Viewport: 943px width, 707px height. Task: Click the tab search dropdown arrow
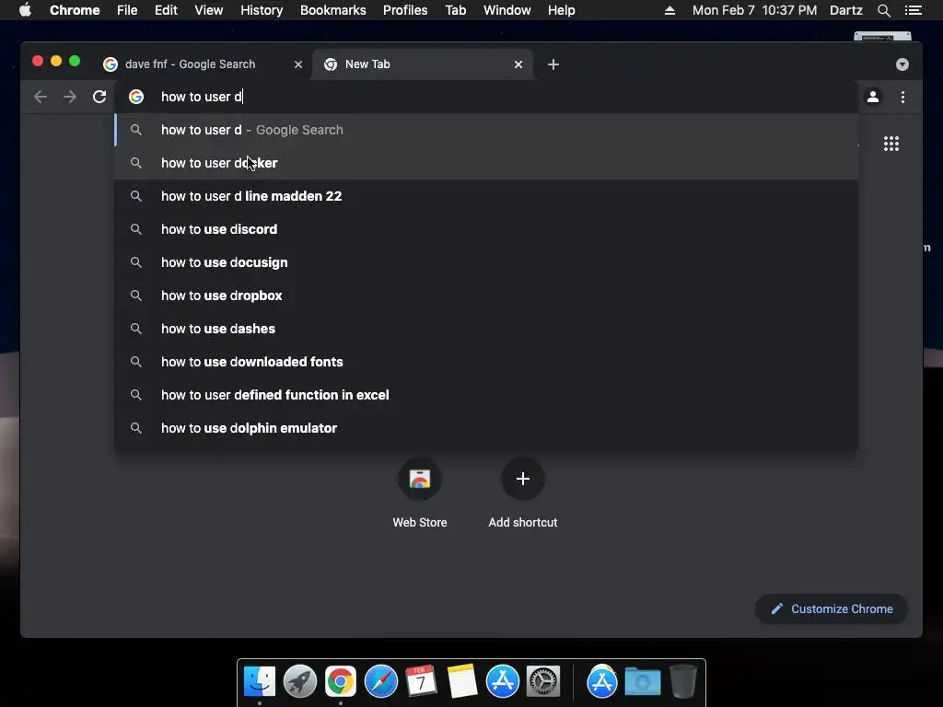tap(902, 64)
